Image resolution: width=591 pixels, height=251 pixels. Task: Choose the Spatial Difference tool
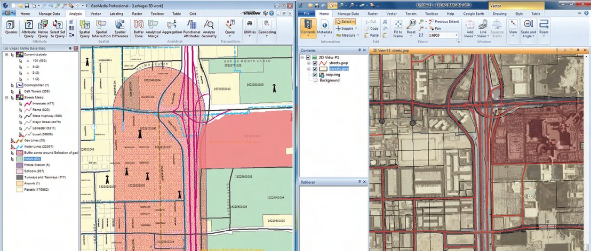click(120, 29)
